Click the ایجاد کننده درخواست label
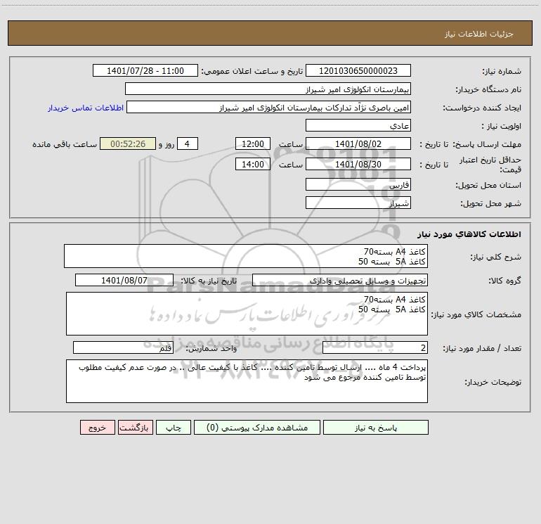 click(482, 108)
